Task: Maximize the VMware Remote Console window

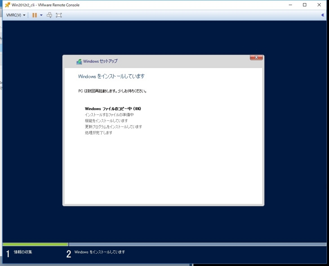Action: coord(305,5)
